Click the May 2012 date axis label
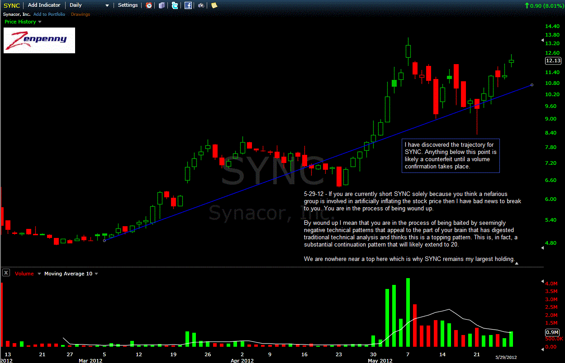The image size is (565, 363). coord(380,361)
